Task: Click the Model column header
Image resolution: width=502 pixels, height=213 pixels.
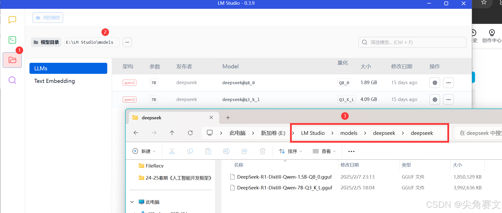Action: pos(230,66)
